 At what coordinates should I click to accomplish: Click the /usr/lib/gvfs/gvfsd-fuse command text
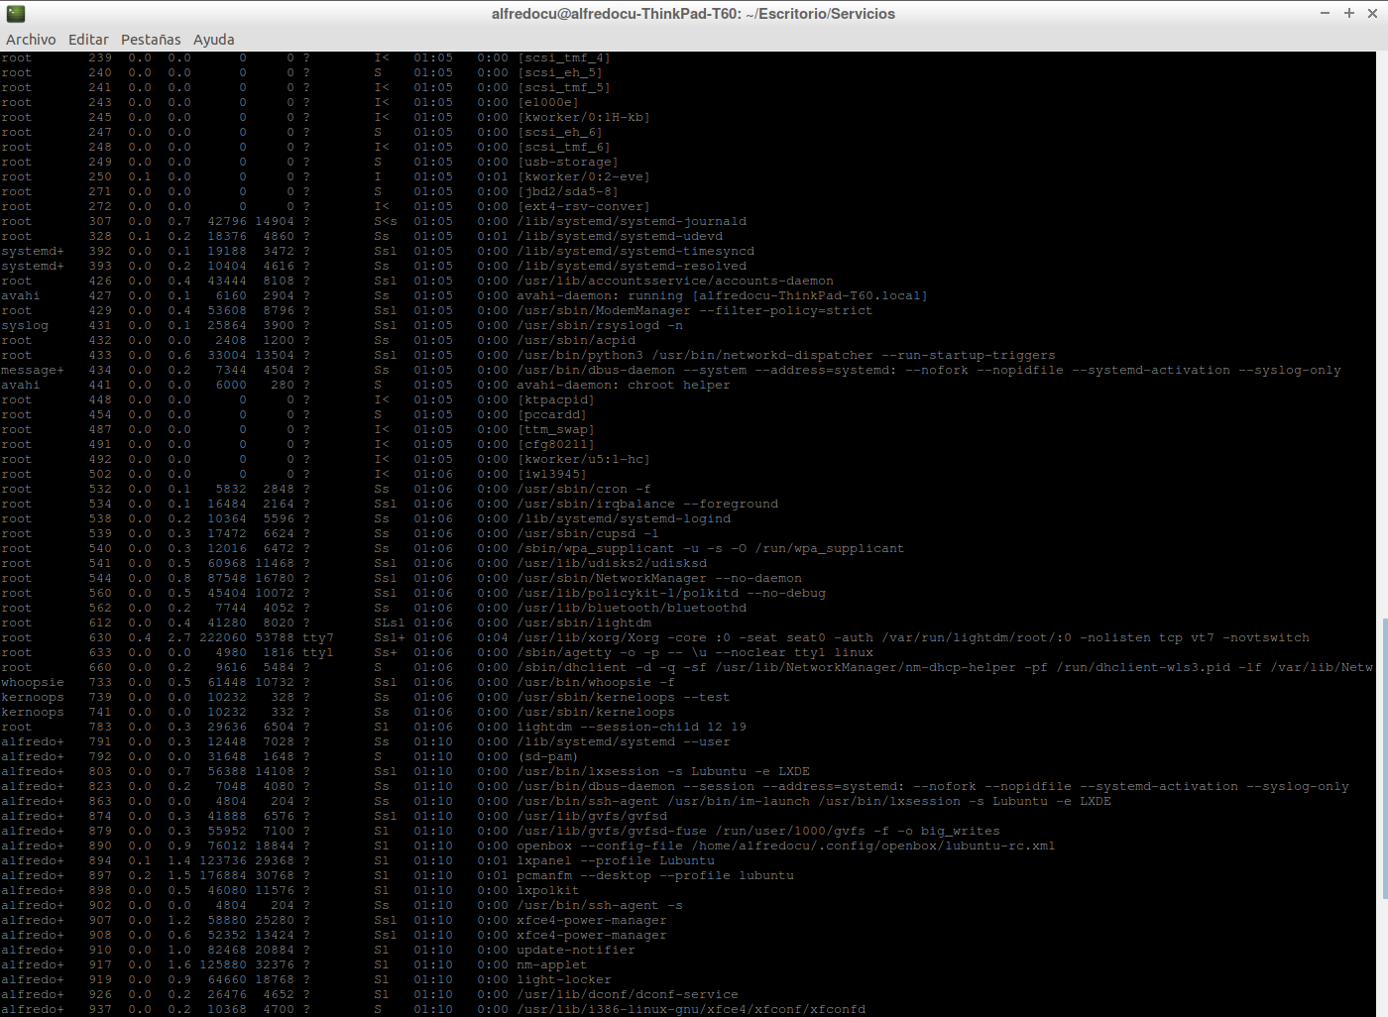pos(758,832)
